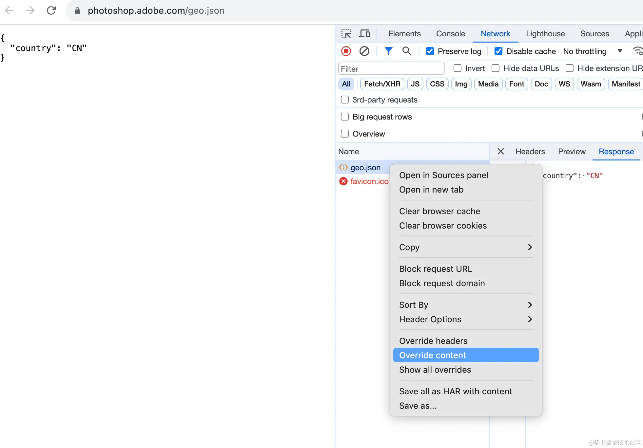Open the network search magnifier
Image resolution: width=643 pixels, height=448 pixels.
[x=407, y=51]
